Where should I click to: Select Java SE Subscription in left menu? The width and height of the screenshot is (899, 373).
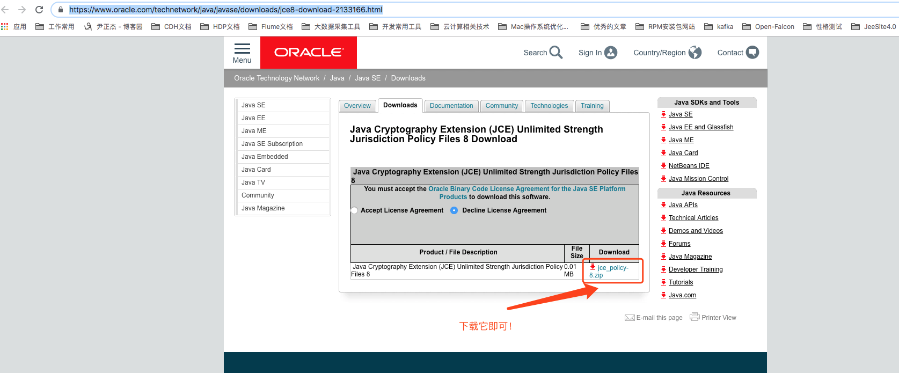coord(283,144)
